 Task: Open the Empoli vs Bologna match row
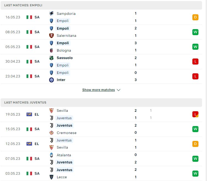click(101, 47)
